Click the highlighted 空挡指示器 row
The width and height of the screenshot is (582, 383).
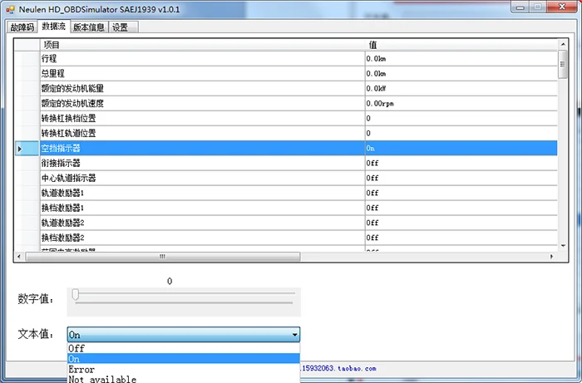(x=286, y=148)
